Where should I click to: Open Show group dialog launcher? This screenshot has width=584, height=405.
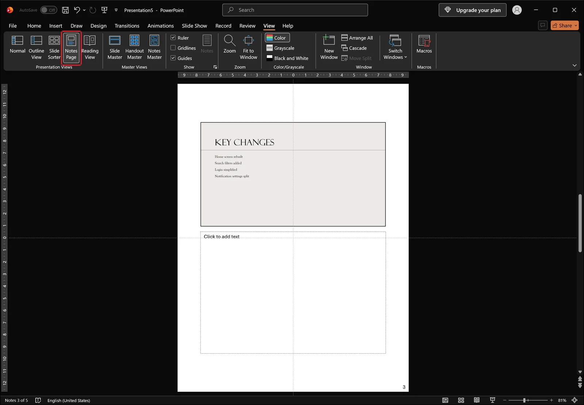coord(215,67)
